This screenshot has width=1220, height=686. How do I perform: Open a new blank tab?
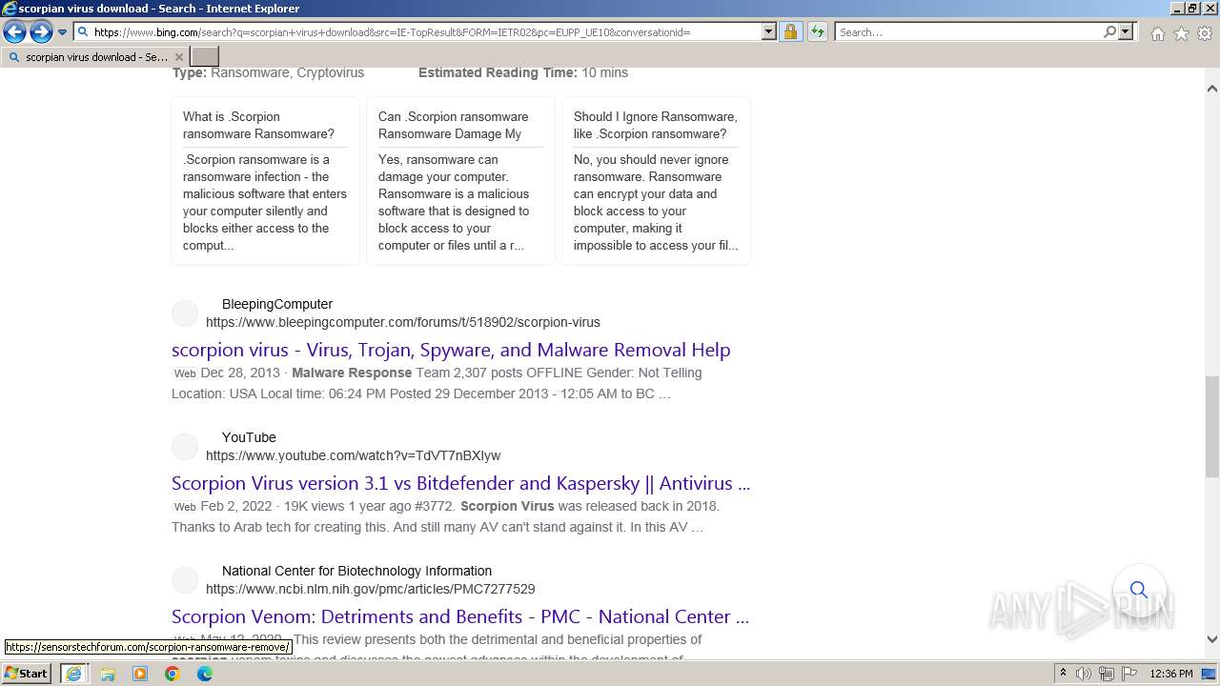[x=205, y=57]
